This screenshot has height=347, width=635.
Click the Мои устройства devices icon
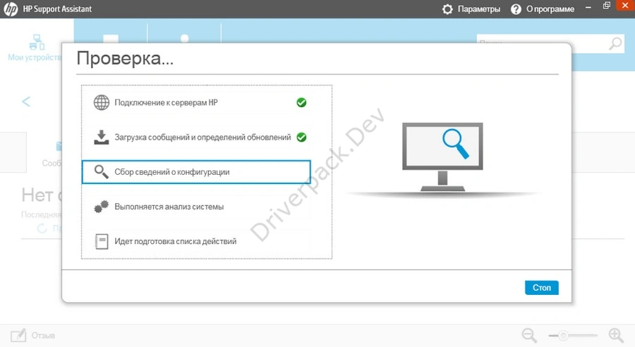37,42
